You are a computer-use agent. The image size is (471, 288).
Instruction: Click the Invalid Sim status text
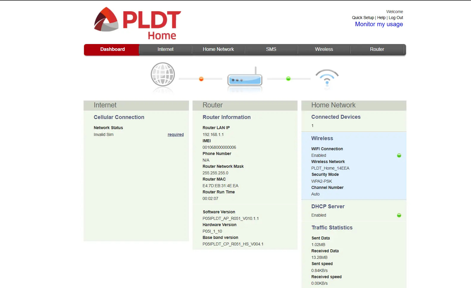(104, 134)
